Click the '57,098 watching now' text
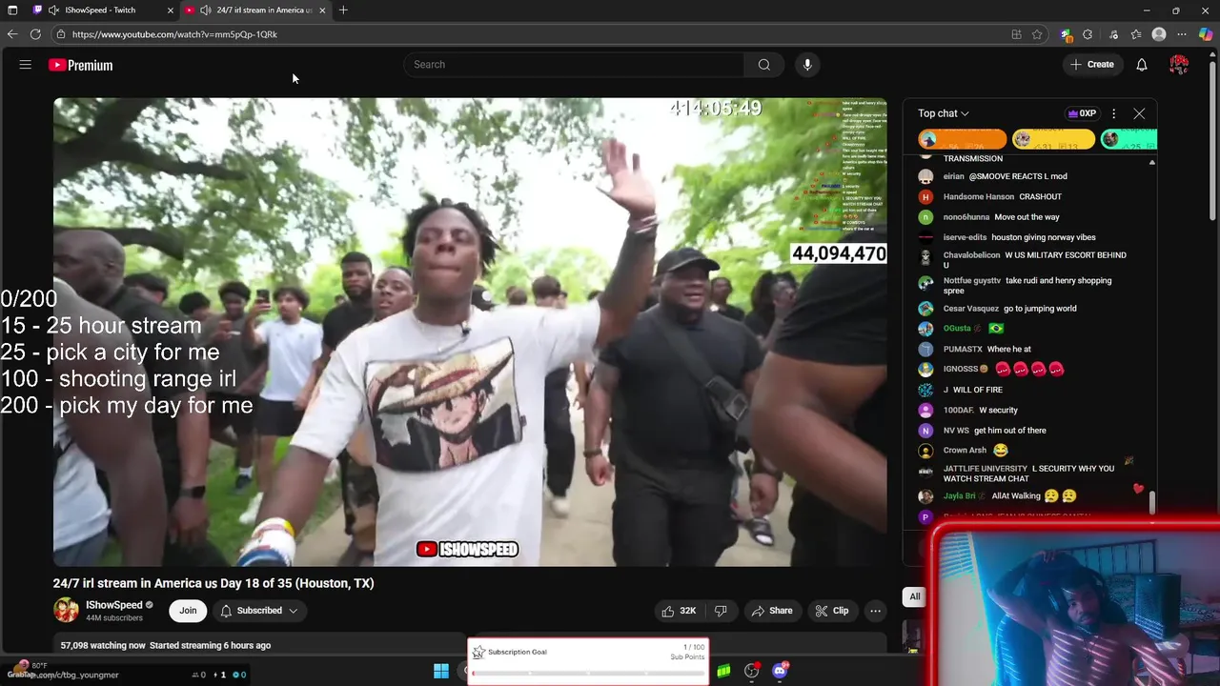This screenshot has height=686, width=1220. [103, 645]
